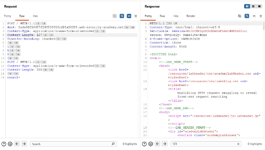Click the search= body parameter line
This screenshot has width=265, height=150.
coord(14,77)
